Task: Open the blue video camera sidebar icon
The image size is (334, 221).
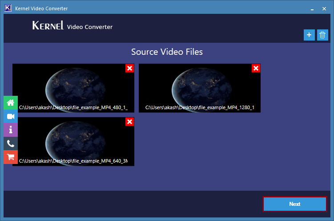Action: (x=11, y=116)
